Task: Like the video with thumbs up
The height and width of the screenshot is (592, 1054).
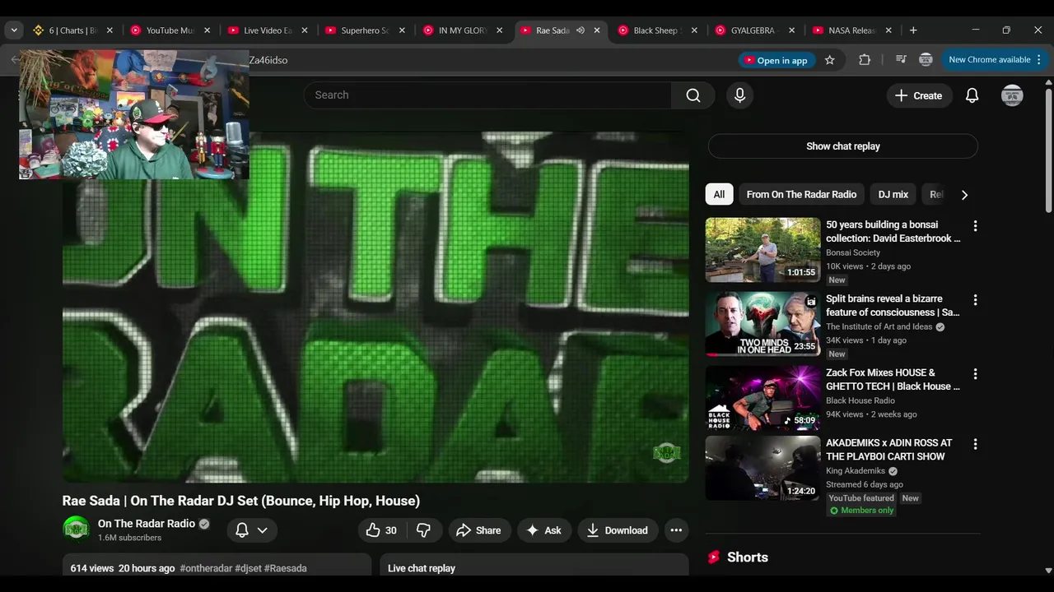Action: (381, 530)
